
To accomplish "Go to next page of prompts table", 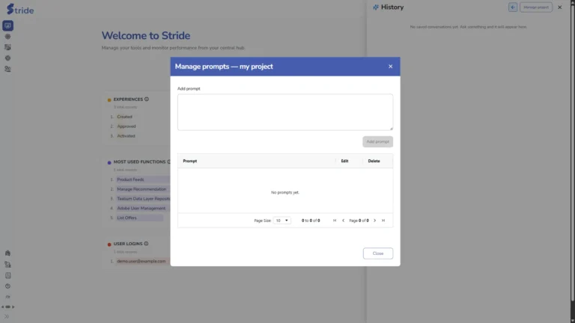I will click(374, 221).
